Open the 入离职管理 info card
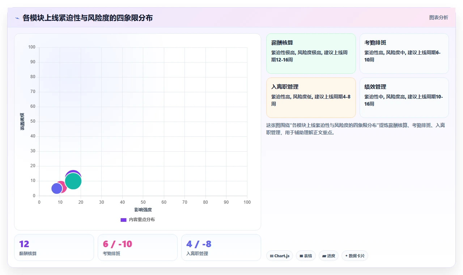The width and height of the screenshot is (463, 275). point(311,98)
